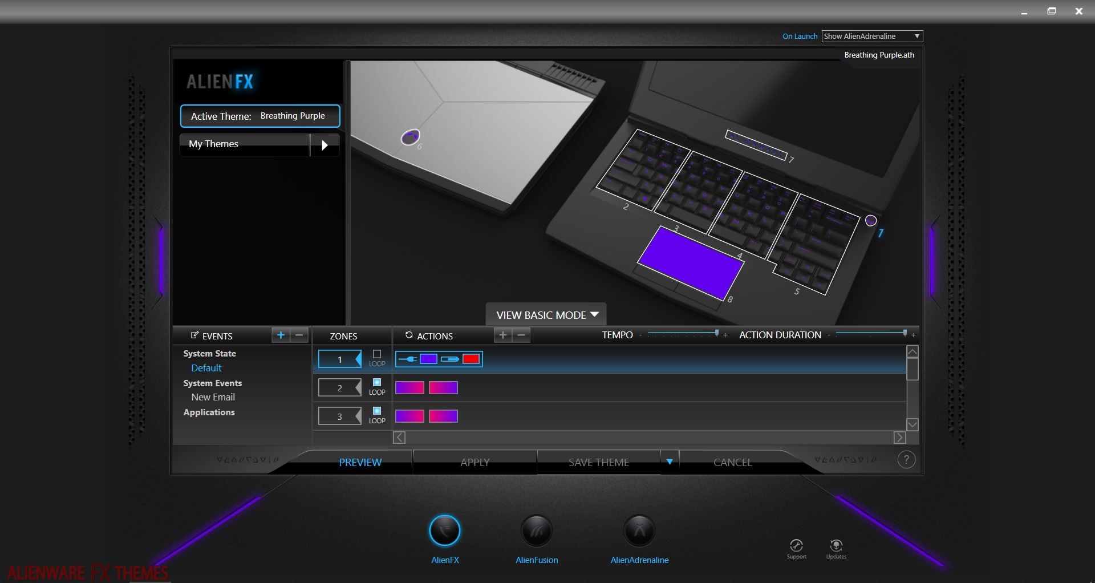The image size is (1095, 583).
Task: Select the Alienware text strip zone 7
Action: [x=756, y=145]
